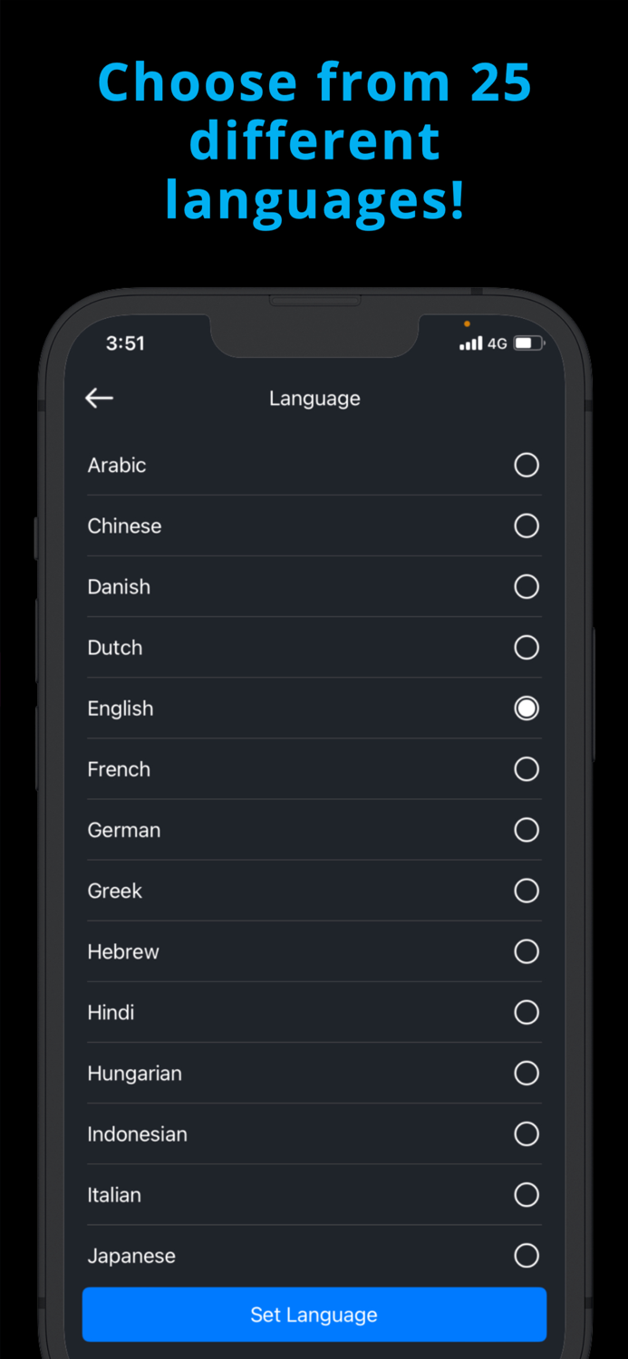This screenshot has width=628, height=1359.
Task: Select Hungarian as the language
Action: [527, 1073]
